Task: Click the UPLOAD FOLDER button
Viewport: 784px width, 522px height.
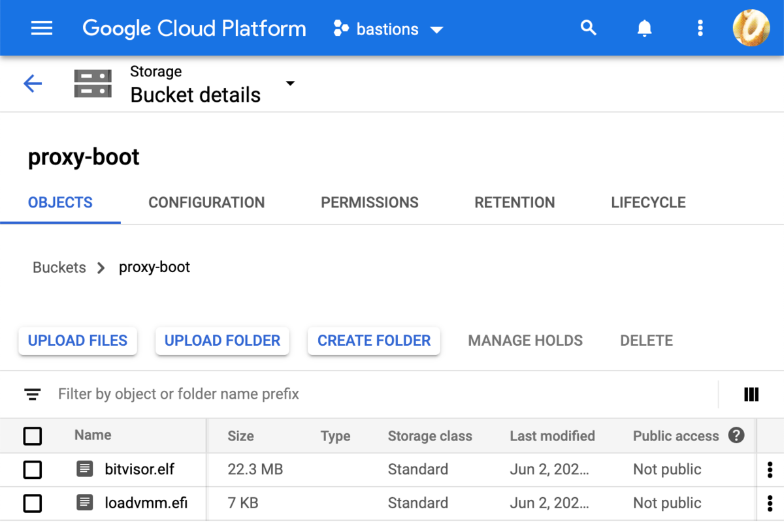Action: 222,341
